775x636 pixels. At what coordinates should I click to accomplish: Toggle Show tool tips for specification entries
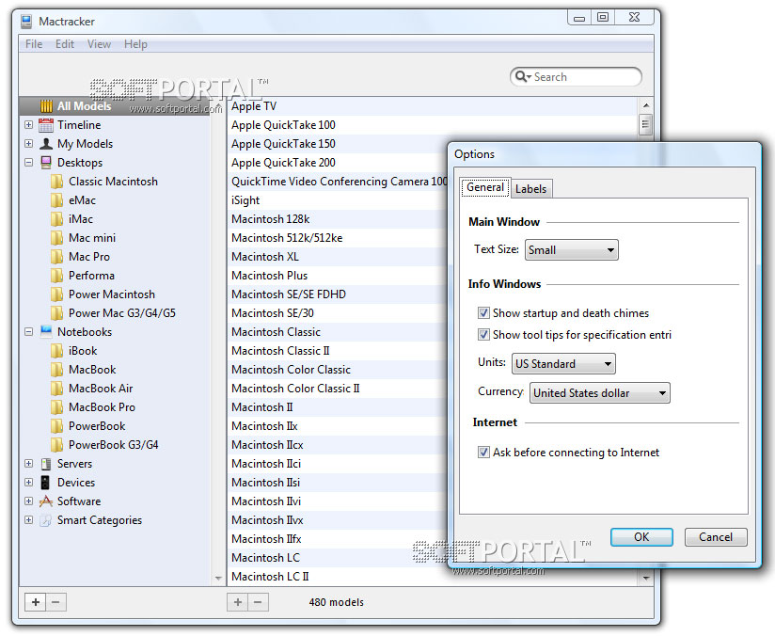point(483,334)
